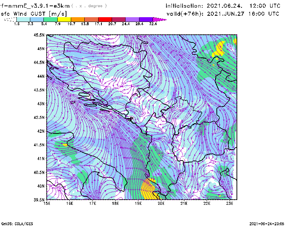Click the '42.5N' latitude label
The image size is (292, 226).
click(x=39, y=117)
